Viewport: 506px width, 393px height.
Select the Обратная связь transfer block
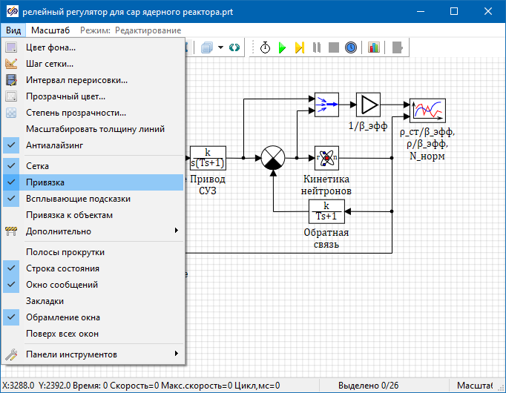pos(326,211)
